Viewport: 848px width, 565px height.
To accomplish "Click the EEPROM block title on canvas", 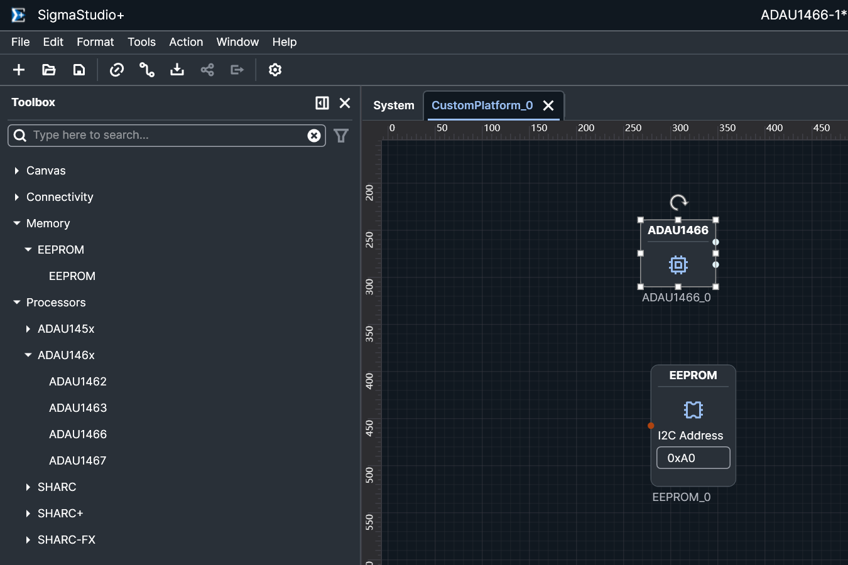I will click(693, 375).
